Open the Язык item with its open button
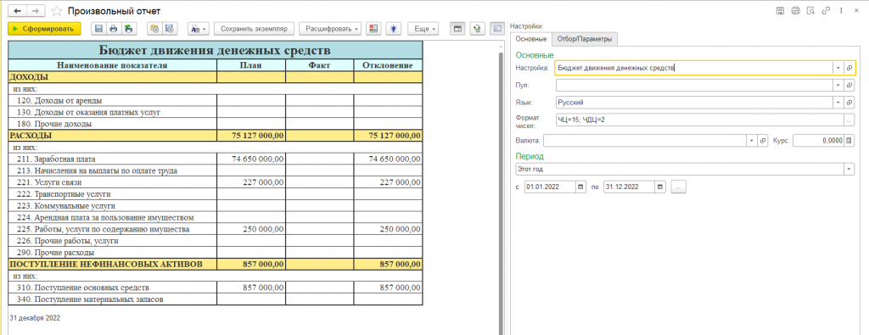This screenshot has width=869, height=335. (x=849, y=103)
